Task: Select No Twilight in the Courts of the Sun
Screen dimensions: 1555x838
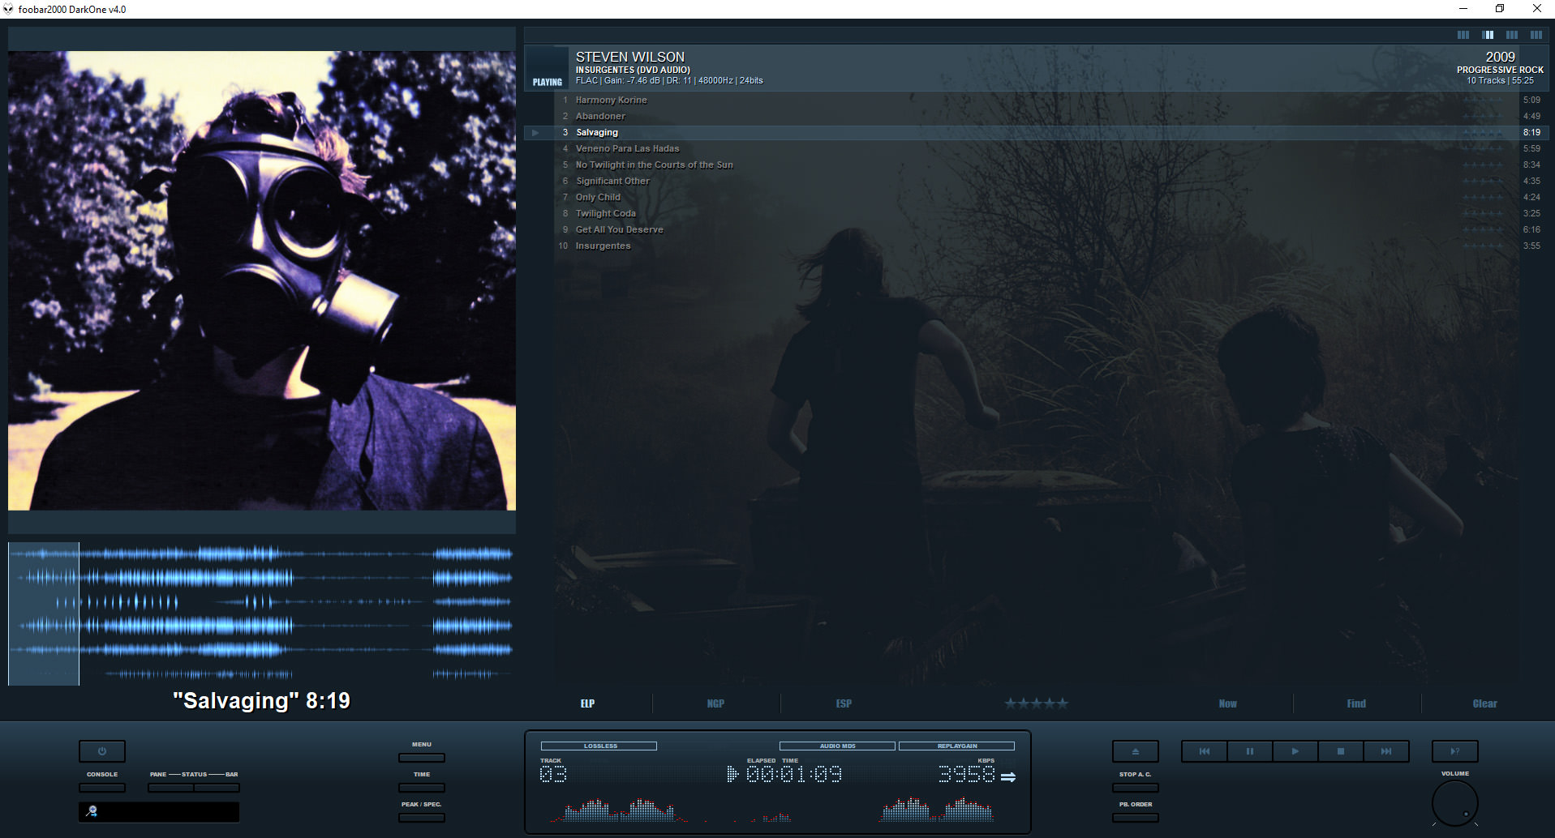Action: point(1037,165)
